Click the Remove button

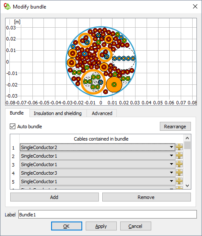click(x=147, y=197)
